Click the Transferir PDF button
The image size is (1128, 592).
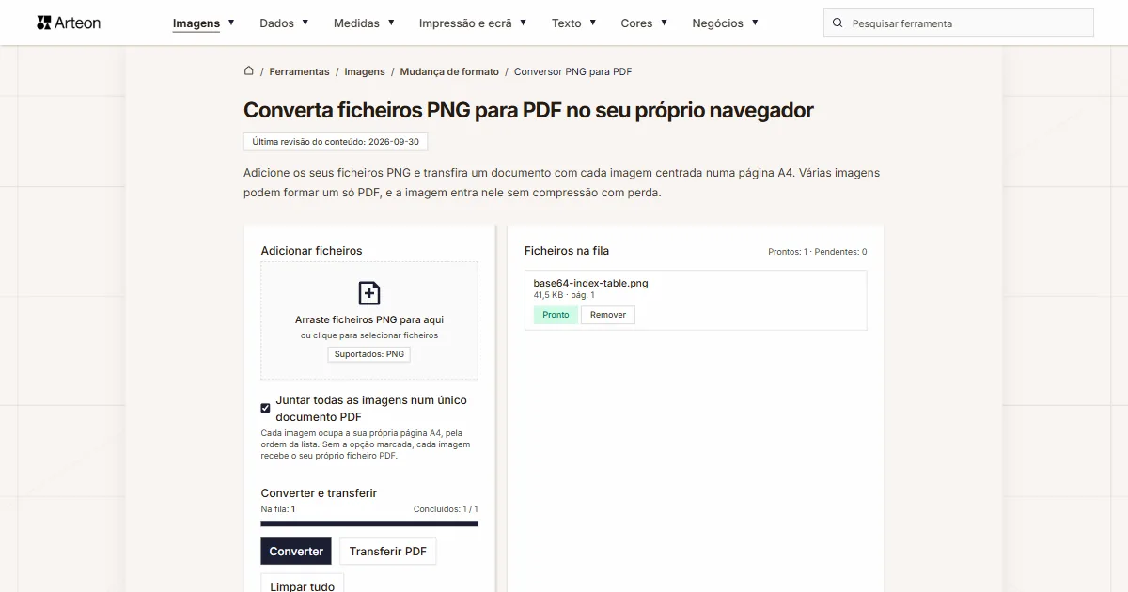[x=388, y=552]
